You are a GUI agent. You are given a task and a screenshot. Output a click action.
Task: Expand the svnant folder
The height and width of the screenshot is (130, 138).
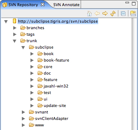click(x=23, y=112)
